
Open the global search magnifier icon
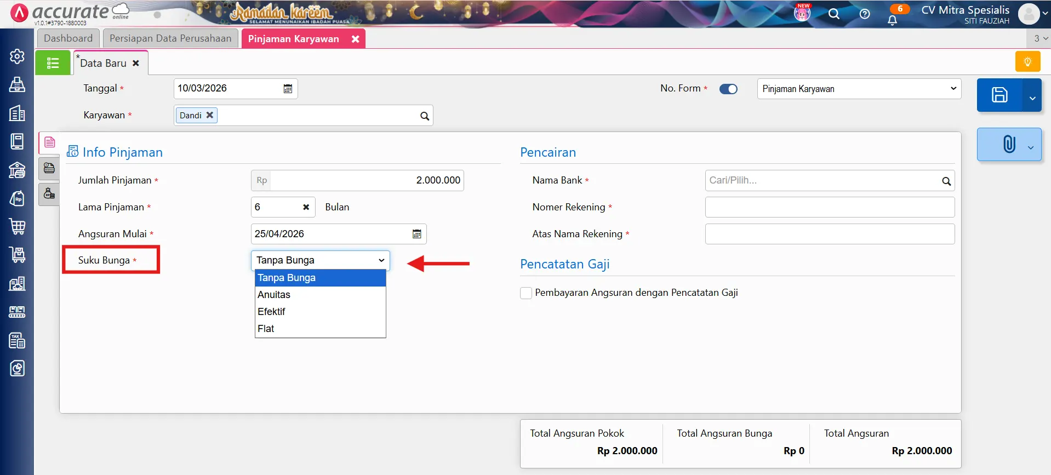(x=834, y=14)
